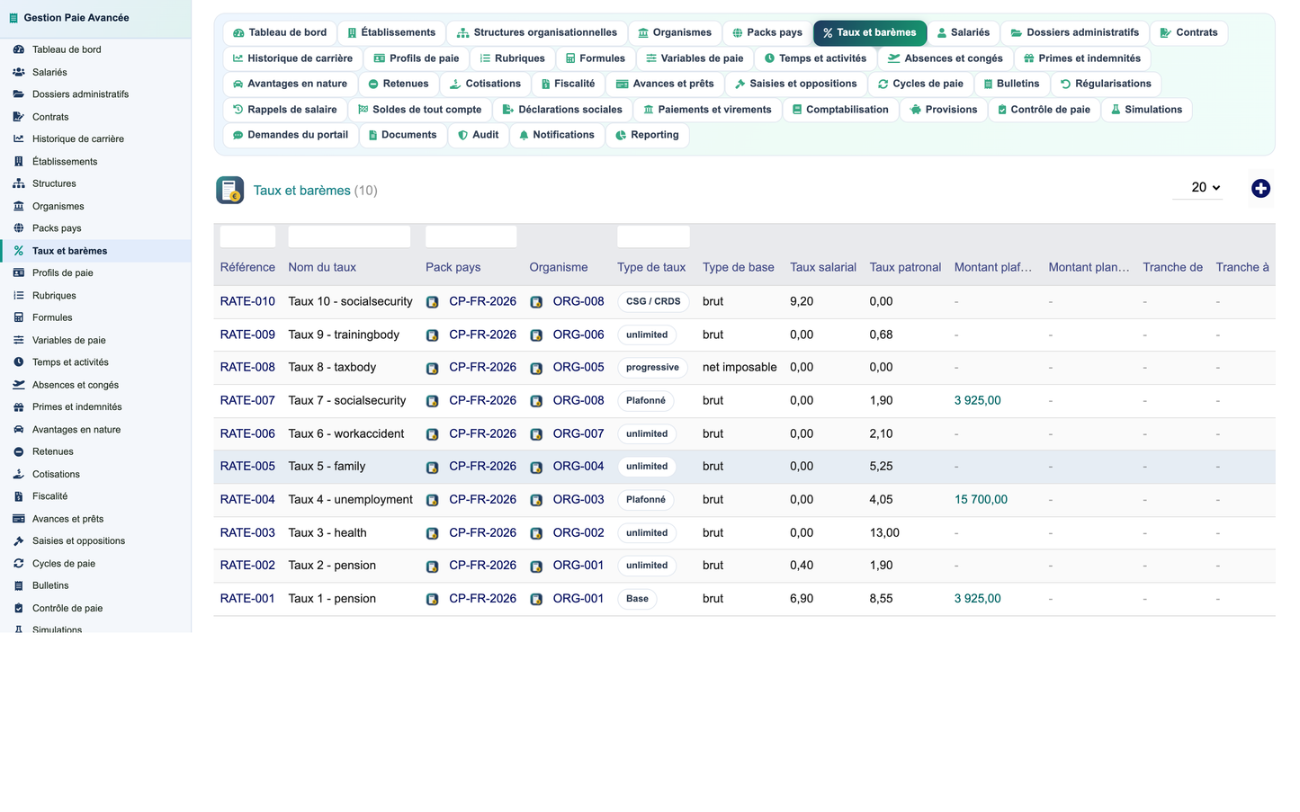This screenshot has width=1300, height=812.
Task: Click the Saisies et oppositions gavel icon in sidebar
Action: (19, 541)
